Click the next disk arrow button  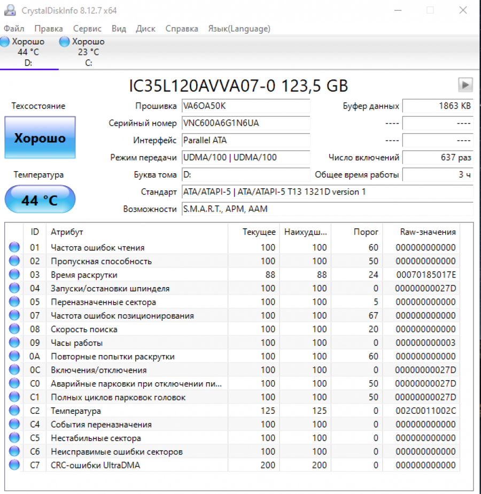point(466,84)
